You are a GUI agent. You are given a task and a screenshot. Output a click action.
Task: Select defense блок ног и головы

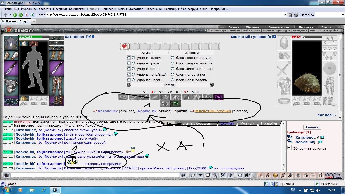pos(173,80)
